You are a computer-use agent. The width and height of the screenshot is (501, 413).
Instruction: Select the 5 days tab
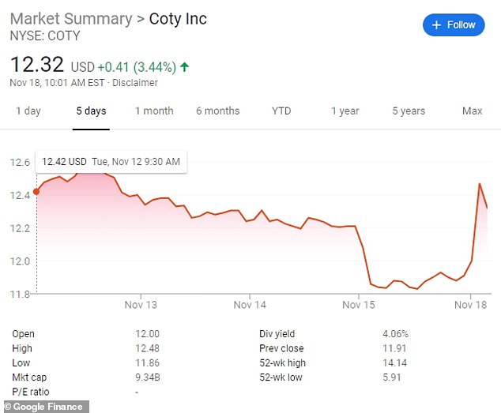pyautogui.click(x=91, y=111)
